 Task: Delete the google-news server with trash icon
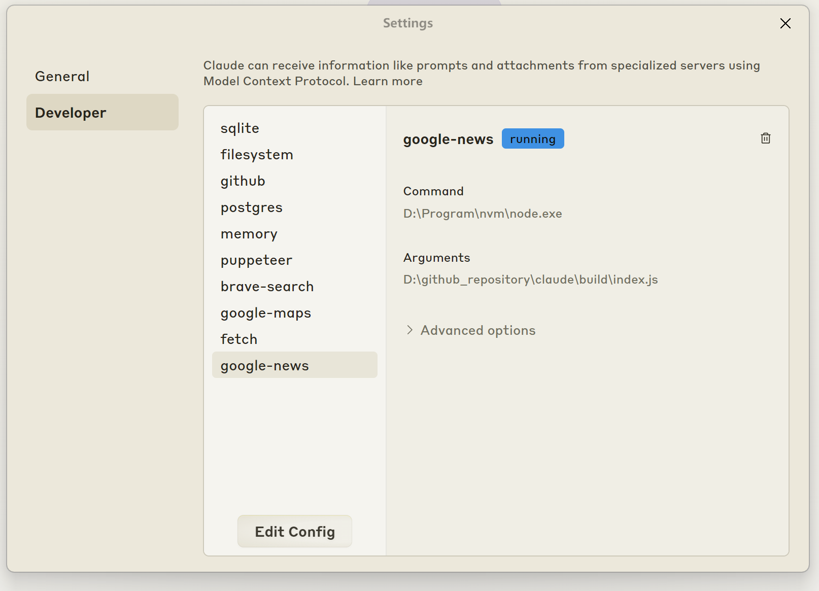(x=766, y=138)
